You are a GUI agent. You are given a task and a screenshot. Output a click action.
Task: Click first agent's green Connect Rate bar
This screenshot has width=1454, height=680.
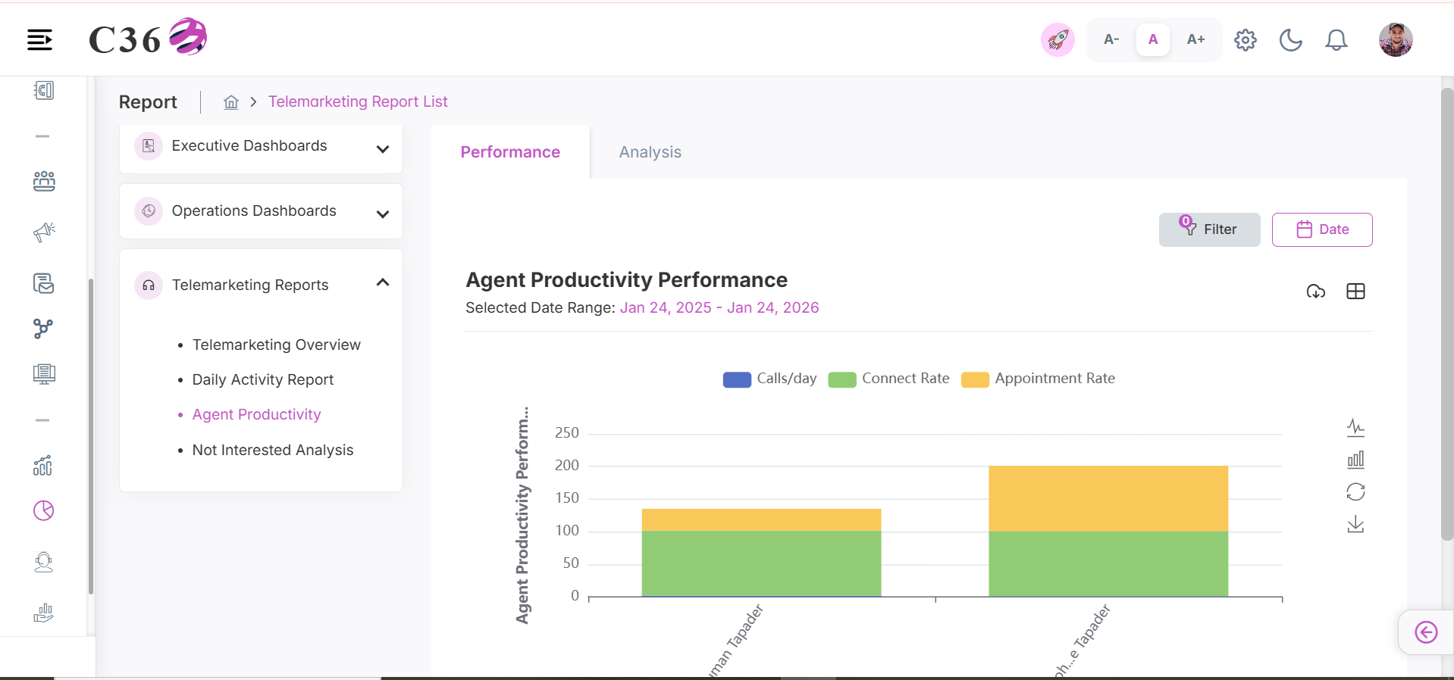[761, 563]
